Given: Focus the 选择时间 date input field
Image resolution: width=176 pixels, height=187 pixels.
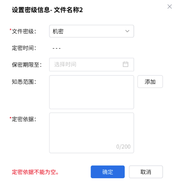Looking at the screenshot, I should pyautogui.click(x=91, y=65).
